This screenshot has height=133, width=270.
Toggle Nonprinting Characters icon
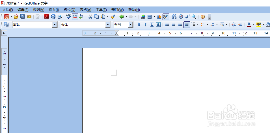187,17
